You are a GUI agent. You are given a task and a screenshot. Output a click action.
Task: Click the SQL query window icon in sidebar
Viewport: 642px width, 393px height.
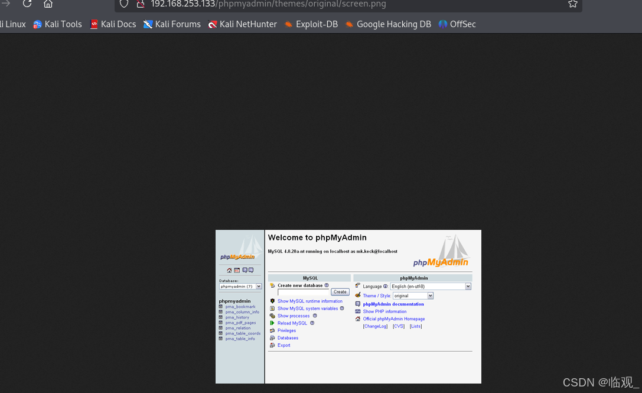click(237, 271)
